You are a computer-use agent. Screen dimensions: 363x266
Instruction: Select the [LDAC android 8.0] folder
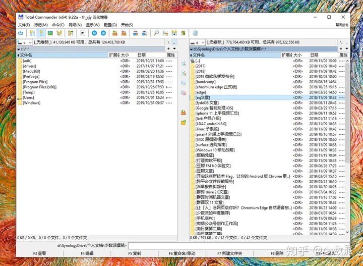[211, 124]
